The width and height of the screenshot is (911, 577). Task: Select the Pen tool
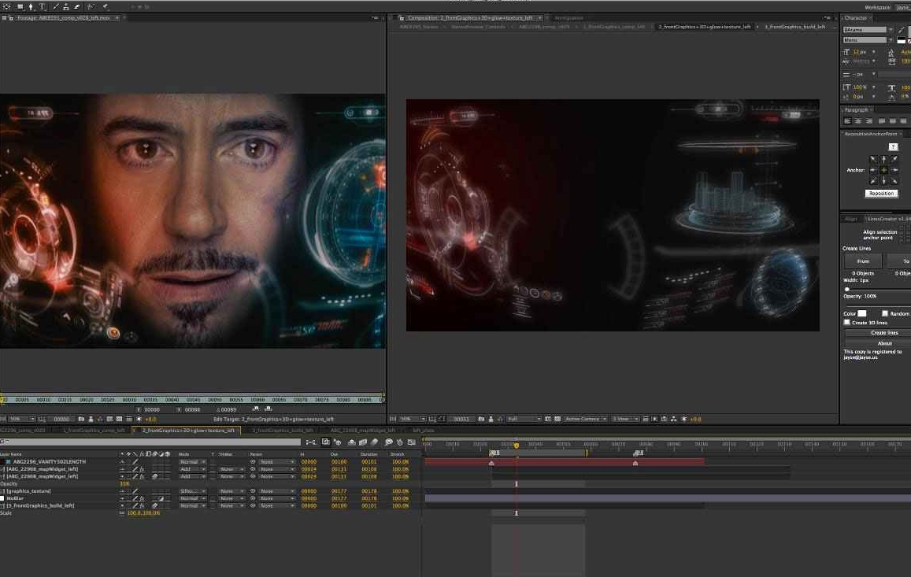31,7
